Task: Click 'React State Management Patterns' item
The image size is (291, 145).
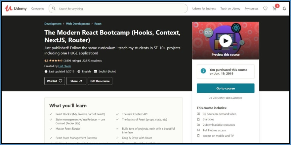Action: (76, 138)
